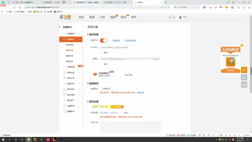Switch to the third browser tab
The width and height of the screenshot is (252, 142).
87,2
